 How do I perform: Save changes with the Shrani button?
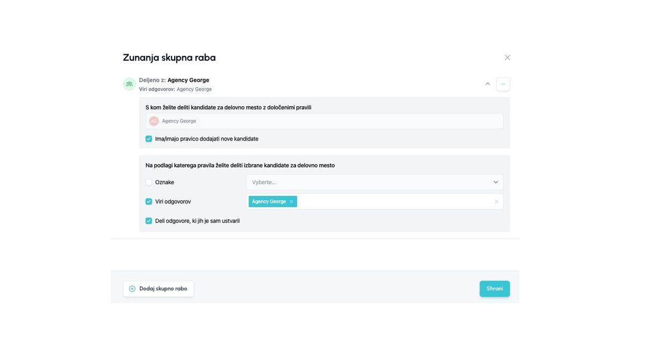pos(494,289)
